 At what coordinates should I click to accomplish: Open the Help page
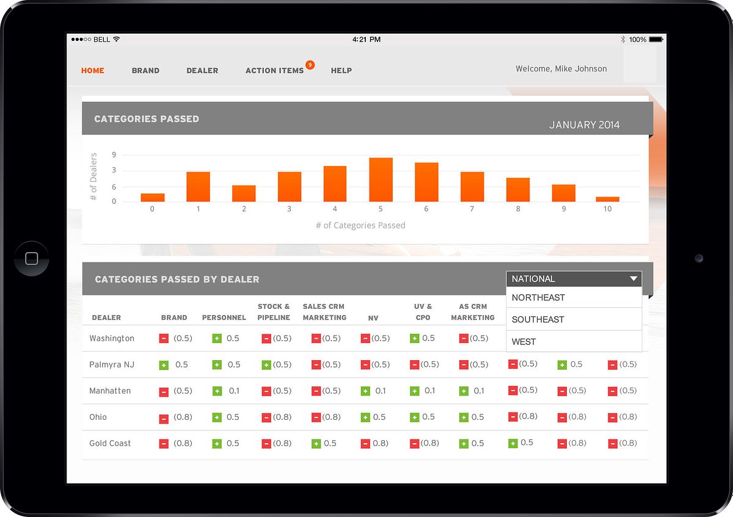coord(341,71)
